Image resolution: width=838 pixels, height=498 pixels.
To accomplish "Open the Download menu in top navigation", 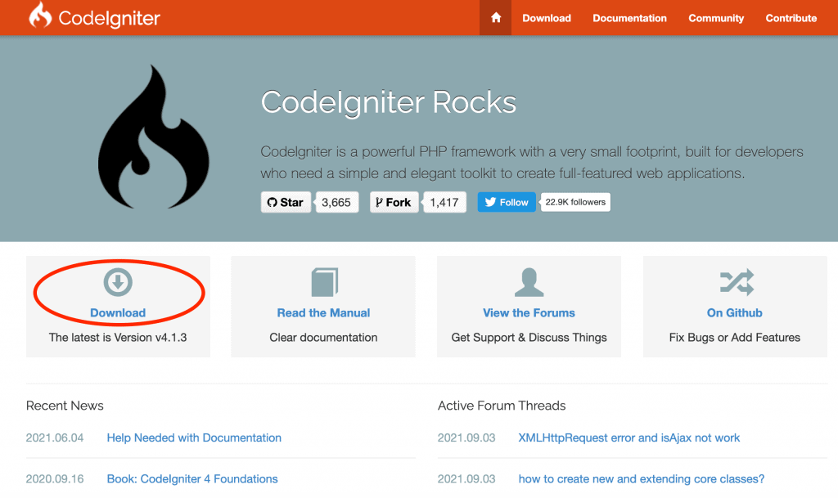I will (546, 18).
